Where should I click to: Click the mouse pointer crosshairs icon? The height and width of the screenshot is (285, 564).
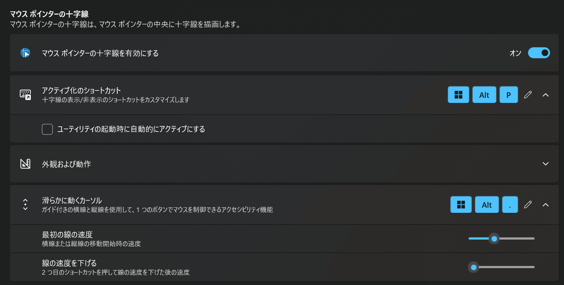click(x=25, y=53)
